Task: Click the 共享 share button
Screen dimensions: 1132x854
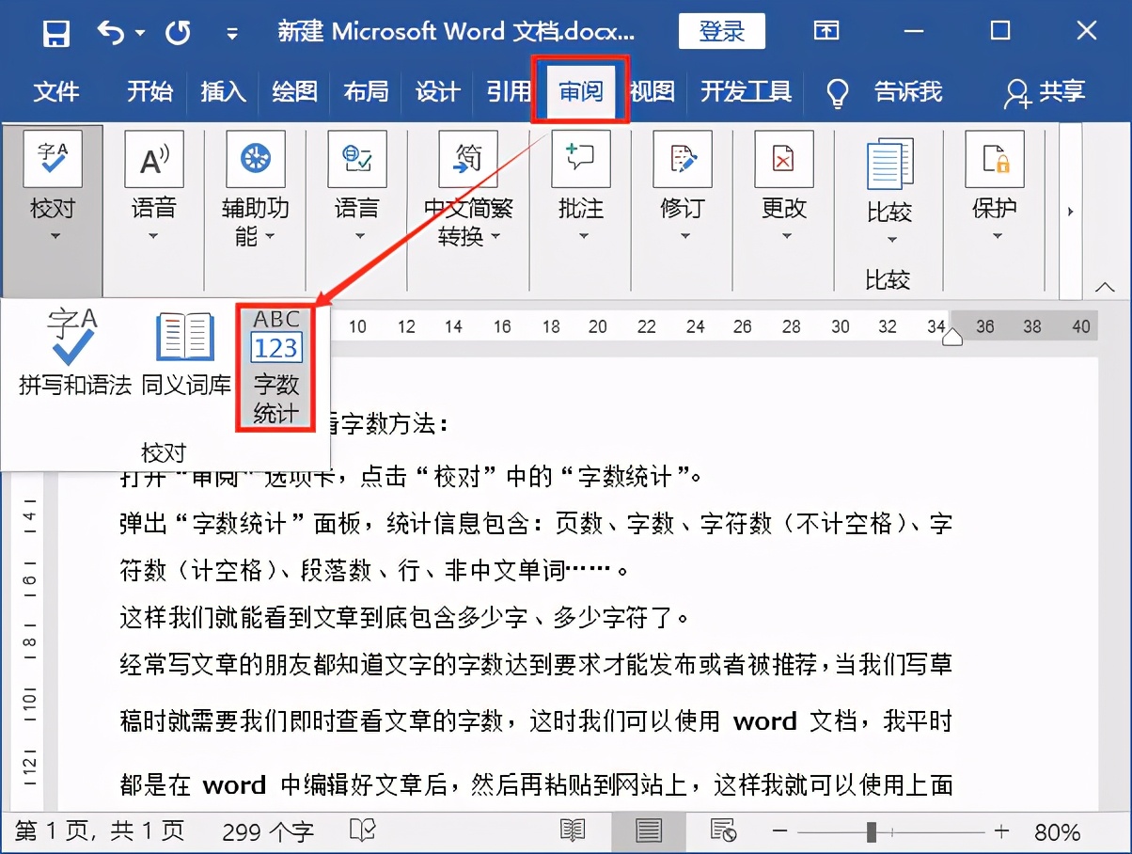Action: coord(1044,92)
